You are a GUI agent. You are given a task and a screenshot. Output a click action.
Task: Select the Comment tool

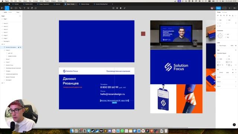tap(36, 8)
